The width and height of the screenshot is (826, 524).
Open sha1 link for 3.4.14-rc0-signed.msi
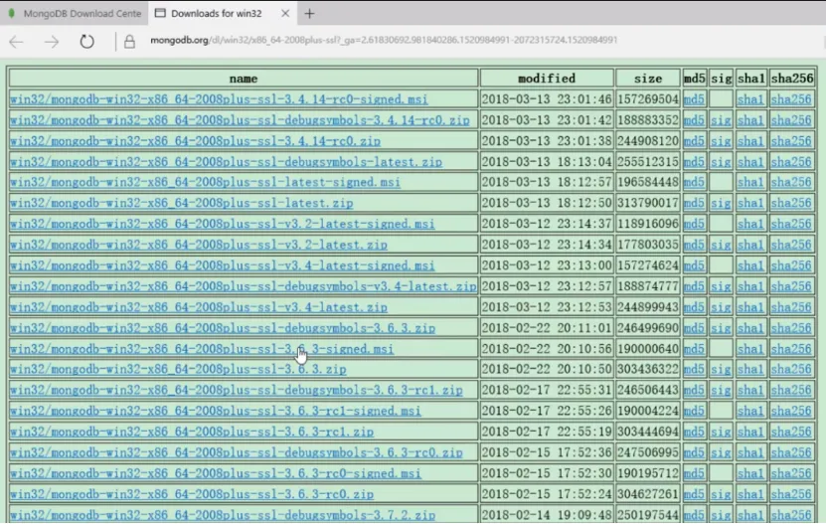750,99
